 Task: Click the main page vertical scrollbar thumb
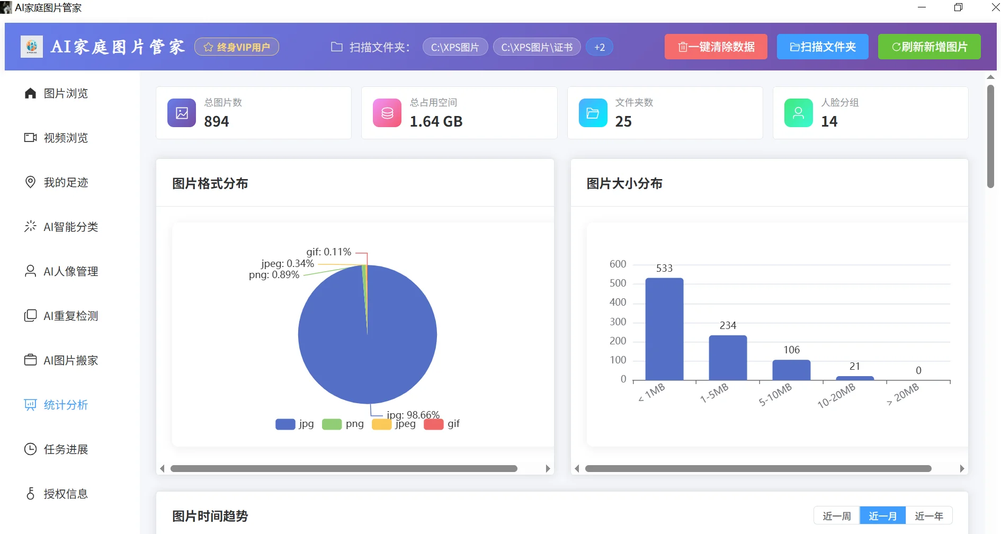tap(990, 137)
